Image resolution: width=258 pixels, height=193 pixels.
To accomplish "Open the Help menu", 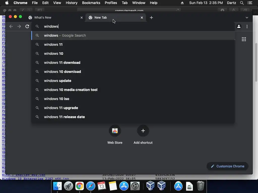I will [153, 3].
